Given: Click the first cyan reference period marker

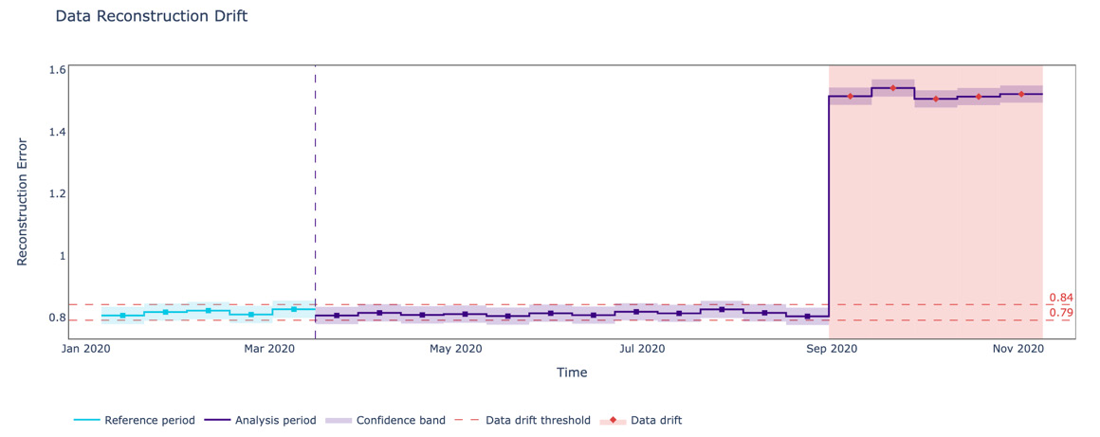Looking at the screenshot, I should pyautogui.click(x=122, y=316).
